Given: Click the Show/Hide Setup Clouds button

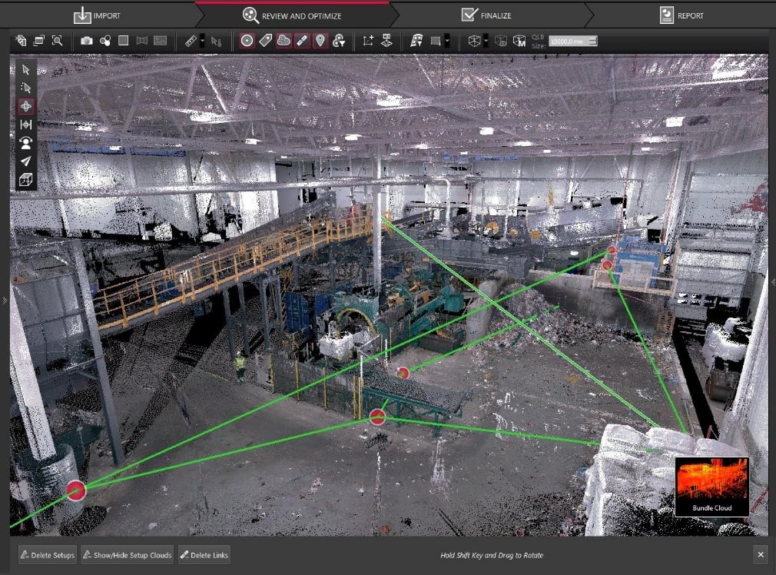Looking at the screenshot, I should point(127,555).
